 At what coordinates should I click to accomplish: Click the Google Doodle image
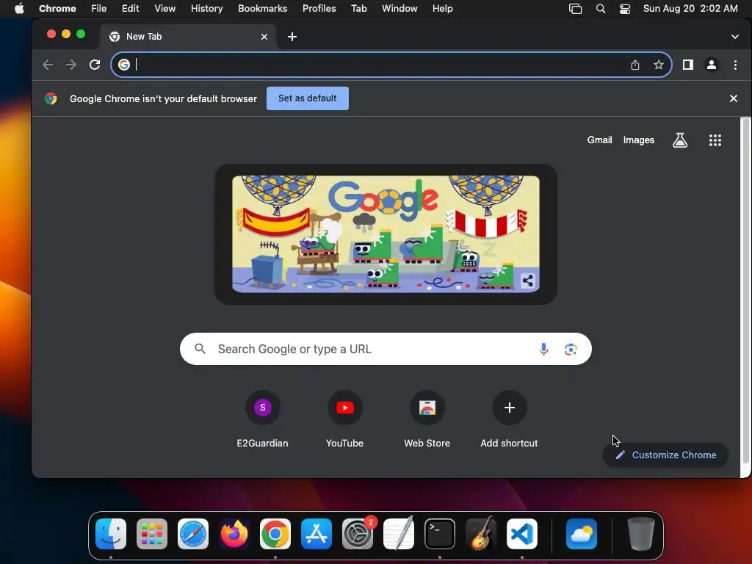pos(386,234)
